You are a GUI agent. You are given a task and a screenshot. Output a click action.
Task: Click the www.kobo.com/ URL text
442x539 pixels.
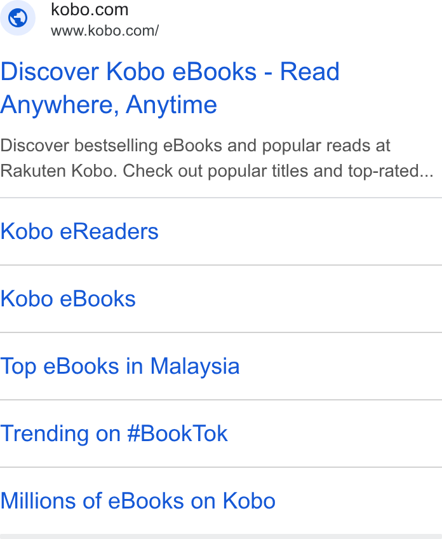(x=105, y=31)
